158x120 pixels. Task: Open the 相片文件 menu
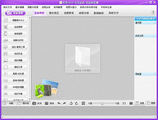pos(8,7)
